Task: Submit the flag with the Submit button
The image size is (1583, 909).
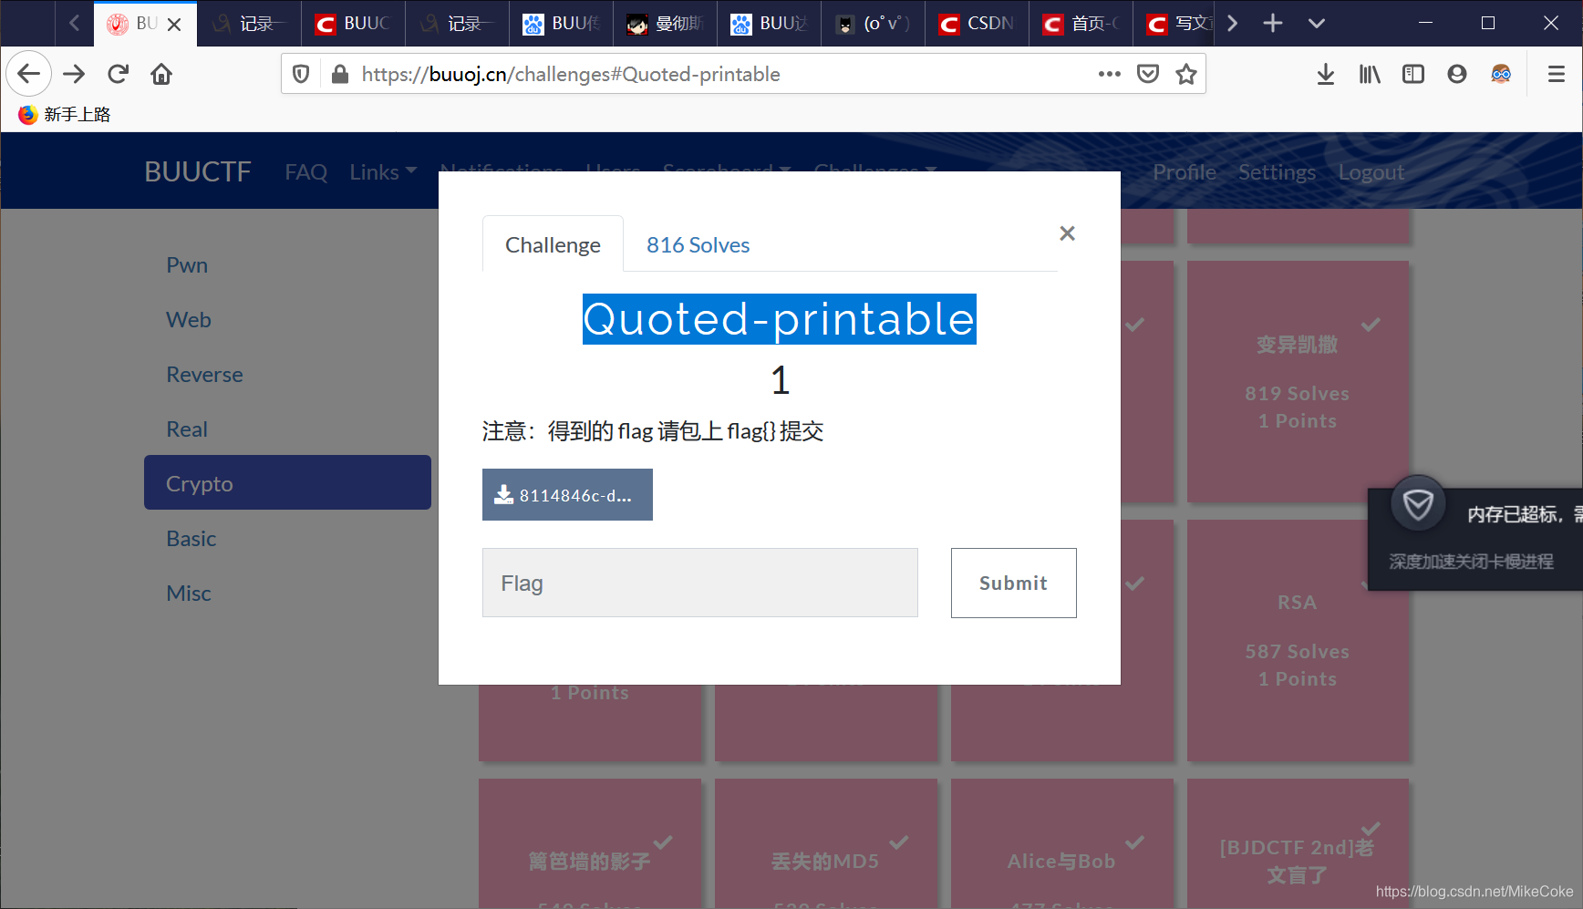Action: tap(1013, 583)
